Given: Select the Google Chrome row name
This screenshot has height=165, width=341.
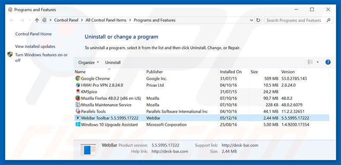Looking at the screenshot, I should point(95,78).
